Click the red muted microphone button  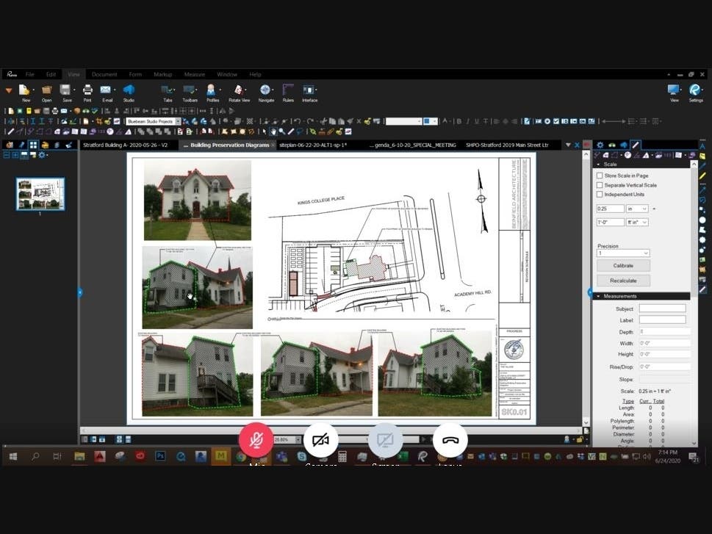[256, 440]
